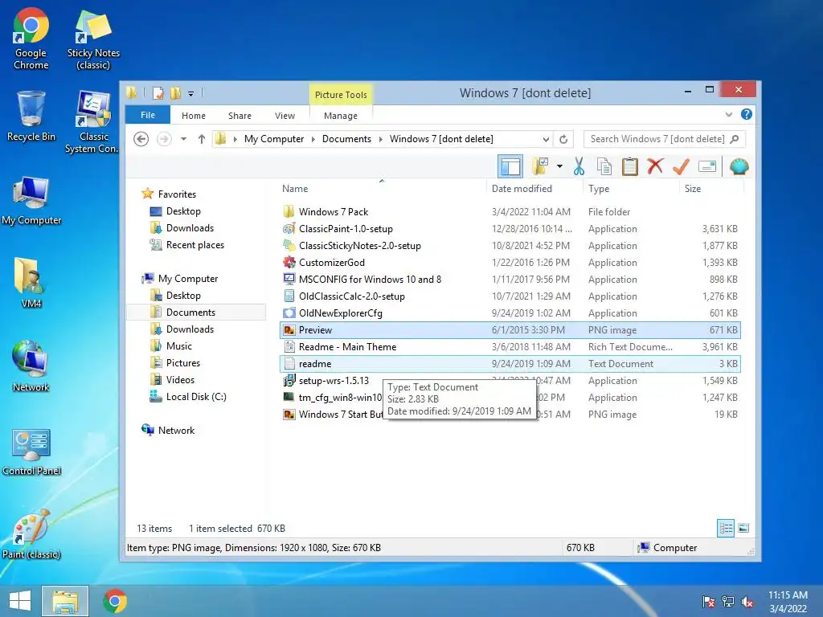Open the Start button on taskbar

[20, 601]
